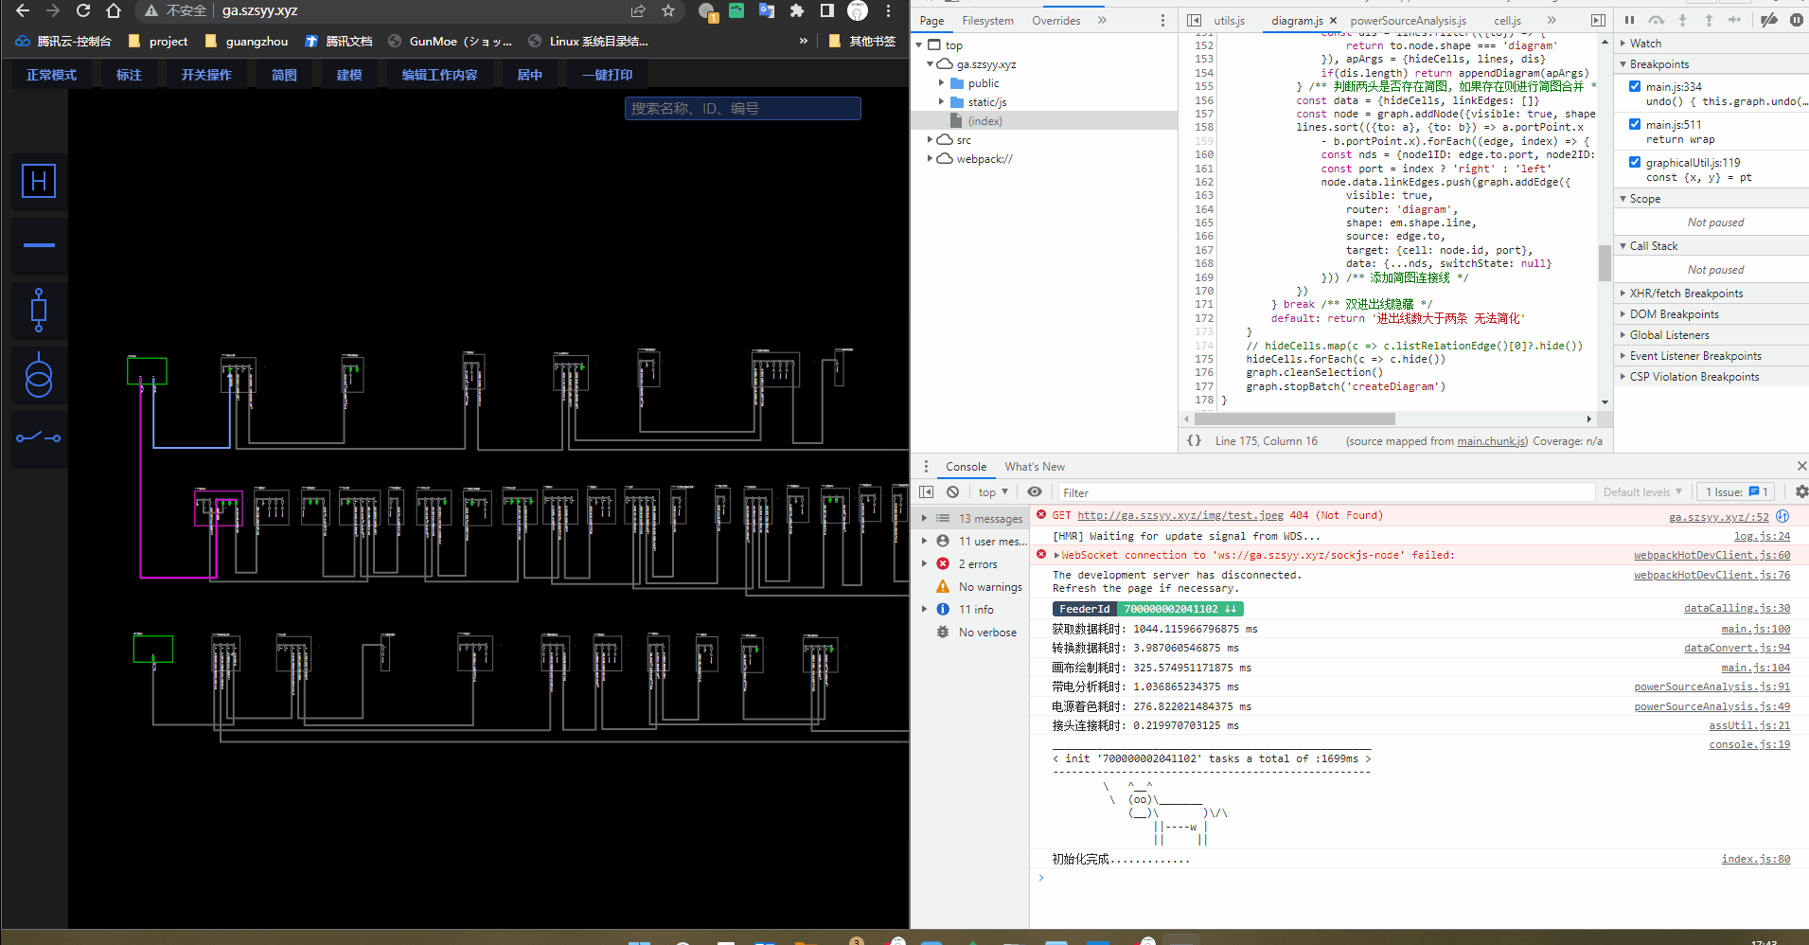The image size is (1809, 945).
Task: Toggle the graphicalUtil.js:119 breakpoint checkbox
Action: point(1635,162)
